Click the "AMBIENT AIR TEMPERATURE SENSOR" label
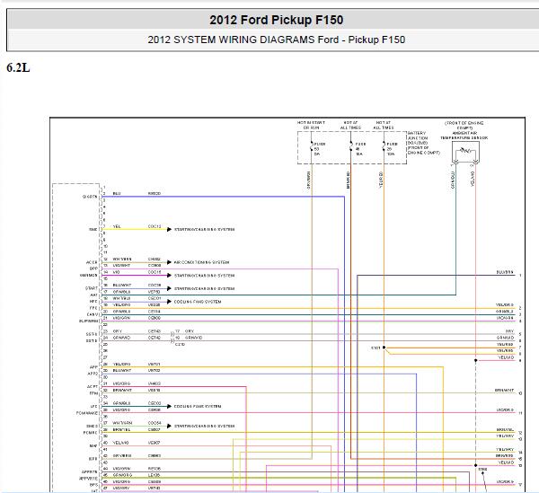The image size is (539, 493). 464,136
